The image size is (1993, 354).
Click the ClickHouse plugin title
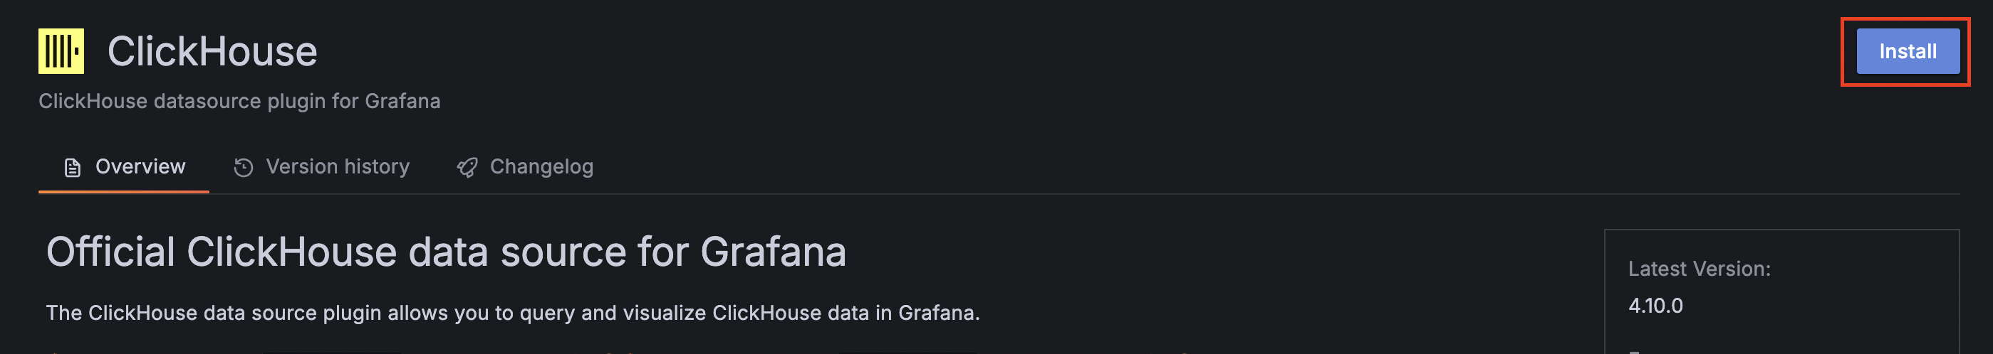212,51
